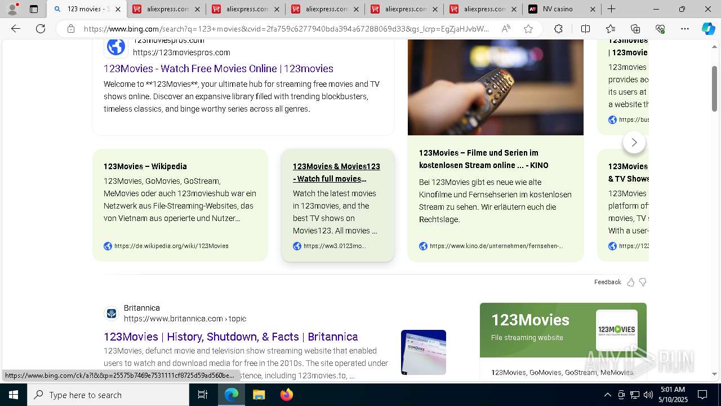Click the https://123moviespros.com URL text
The height and width of the screenshot is (406, 721).
181,52
